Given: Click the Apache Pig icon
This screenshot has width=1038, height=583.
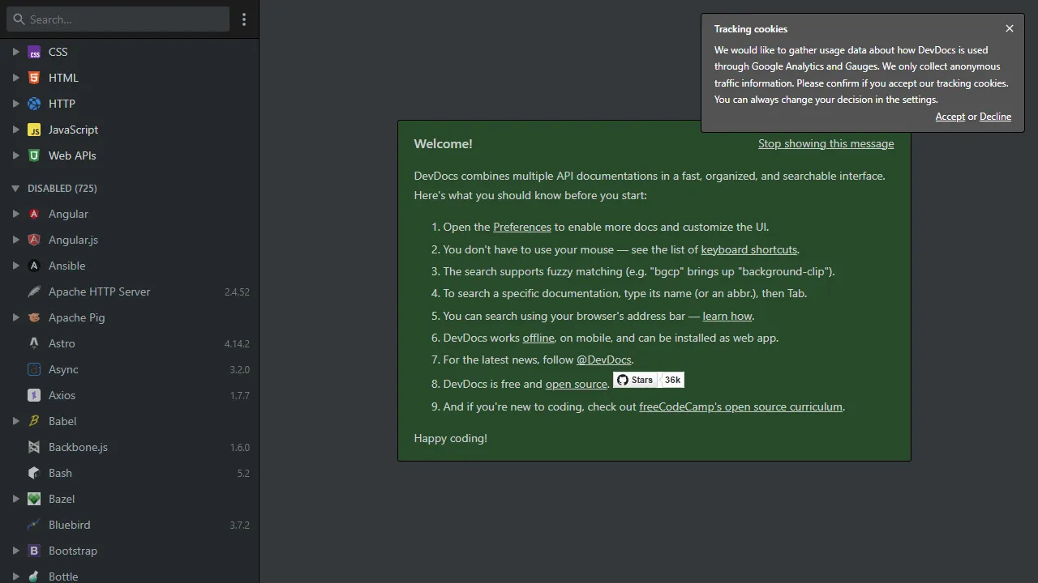Looking at the screenshot, I should 34,317.
